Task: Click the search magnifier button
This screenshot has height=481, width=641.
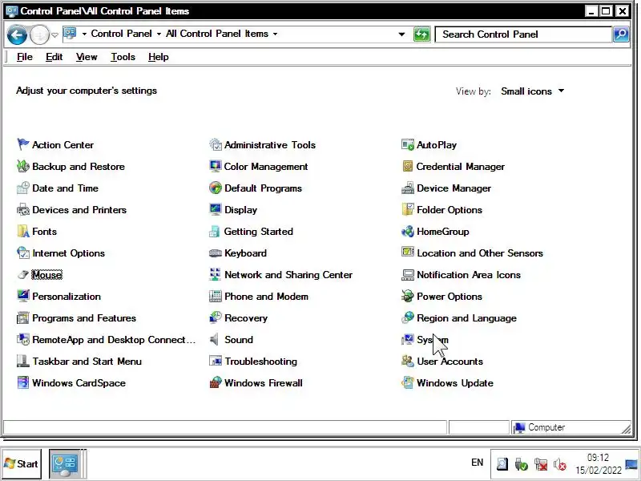Action: tap(621, 34)
